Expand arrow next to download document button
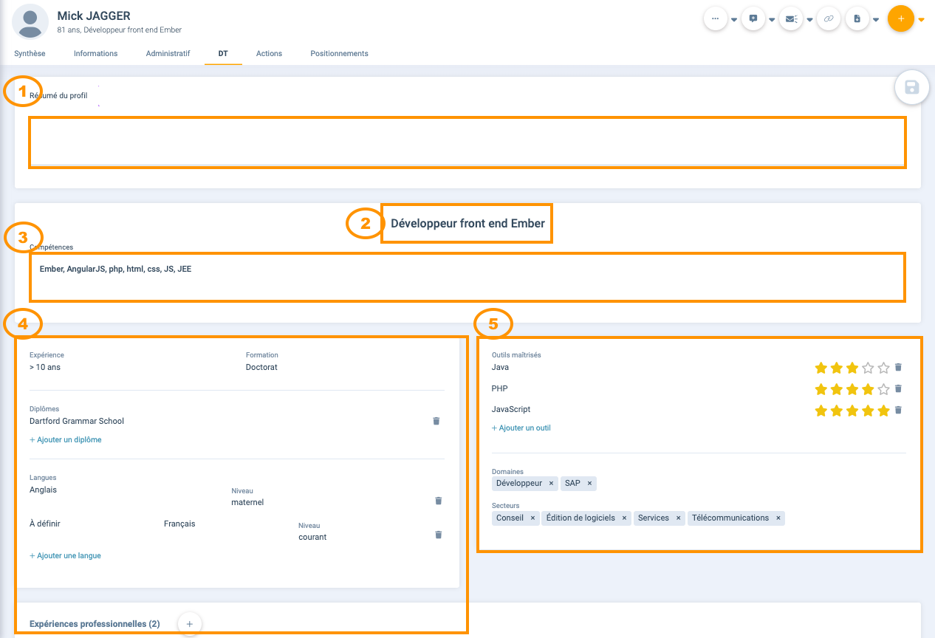 [x=876, y=20]
